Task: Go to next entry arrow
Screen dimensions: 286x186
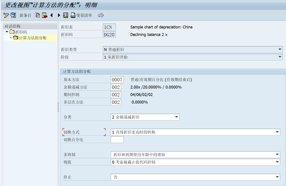Action: click(59, 15)
